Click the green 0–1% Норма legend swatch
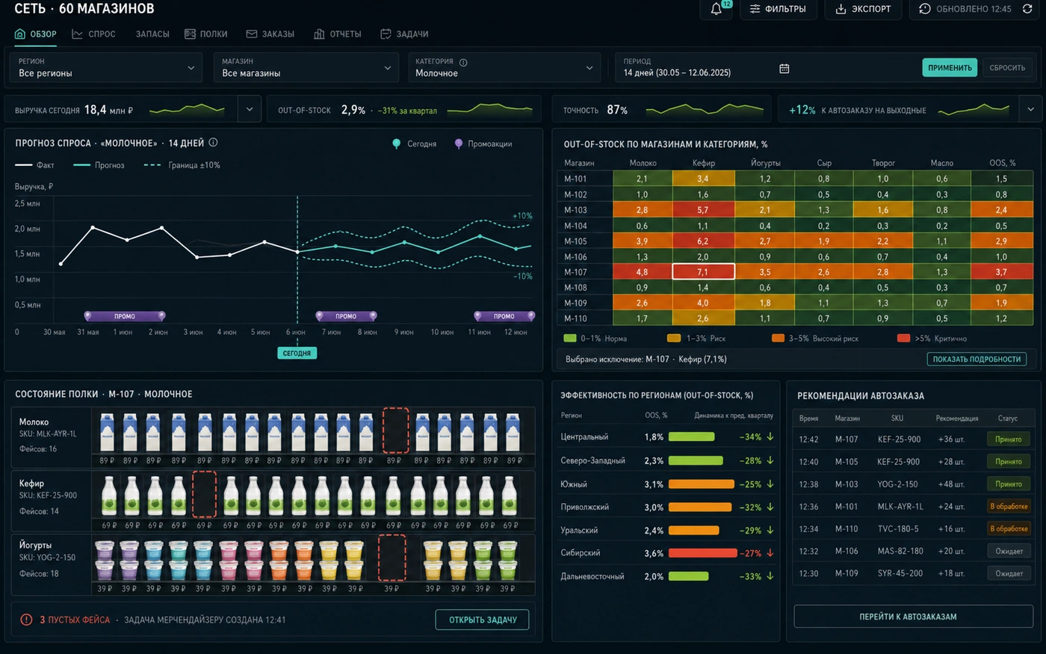1046x654 pixels. coord(569,339)
